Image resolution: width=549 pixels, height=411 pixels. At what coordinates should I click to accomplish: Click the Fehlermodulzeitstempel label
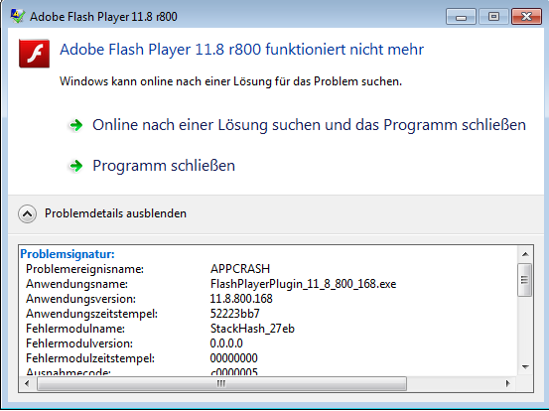point(90,358)
